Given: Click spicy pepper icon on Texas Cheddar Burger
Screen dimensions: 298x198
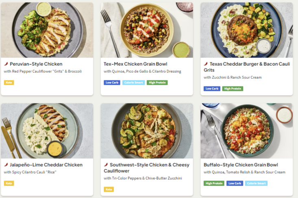Looking at the screenshot, I should click(x=206, y=64).
